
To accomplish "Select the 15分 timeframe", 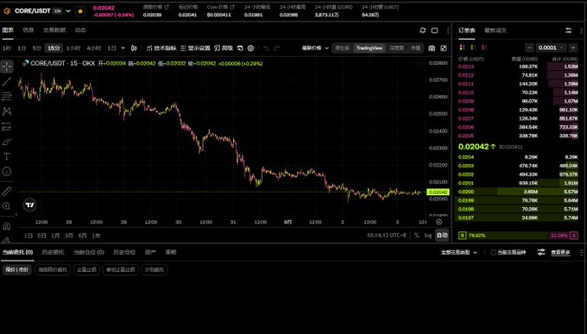I will (54, 48).
